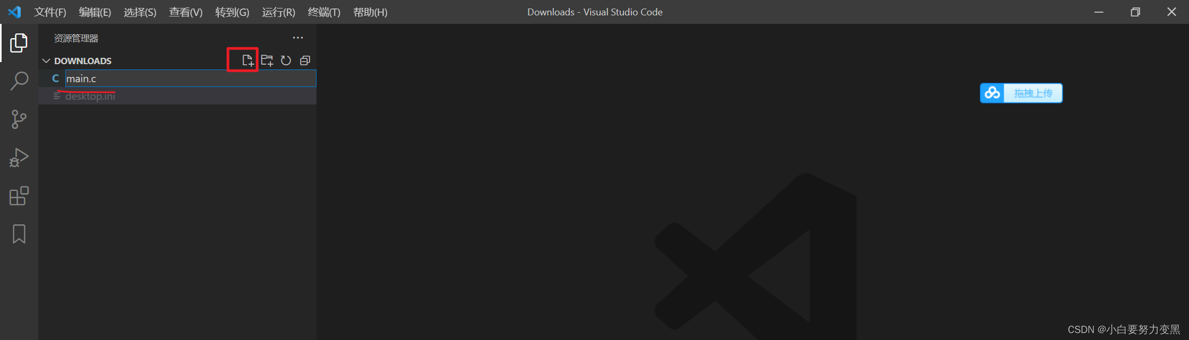1189x340 pixels.
Task: Open the 运行(R) menu
Action: 278,12
